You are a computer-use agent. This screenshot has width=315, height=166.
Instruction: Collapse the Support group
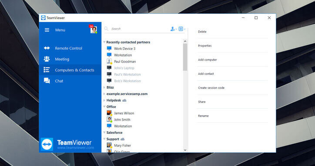(104, 139)
